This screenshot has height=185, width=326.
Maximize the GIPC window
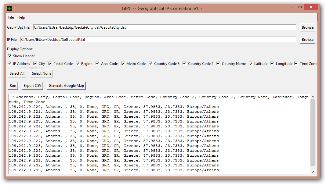[300, 7]
